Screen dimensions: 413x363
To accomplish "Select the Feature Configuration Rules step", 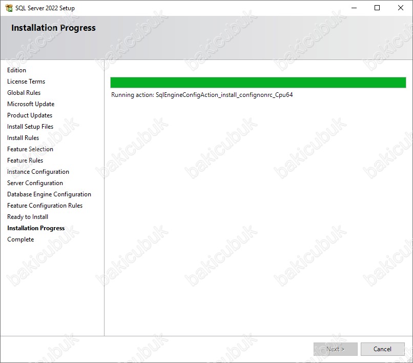I will click(x=45, y=206).
